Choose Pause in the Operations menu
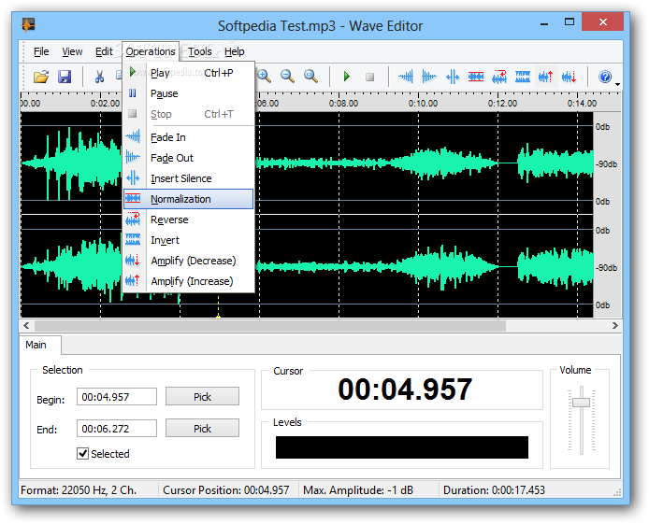This screenshot has height=524, width=649. coord(188,93)
